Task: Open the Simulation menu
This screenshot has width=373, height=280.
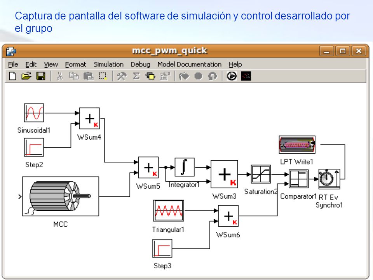Action: click(108, 64)
